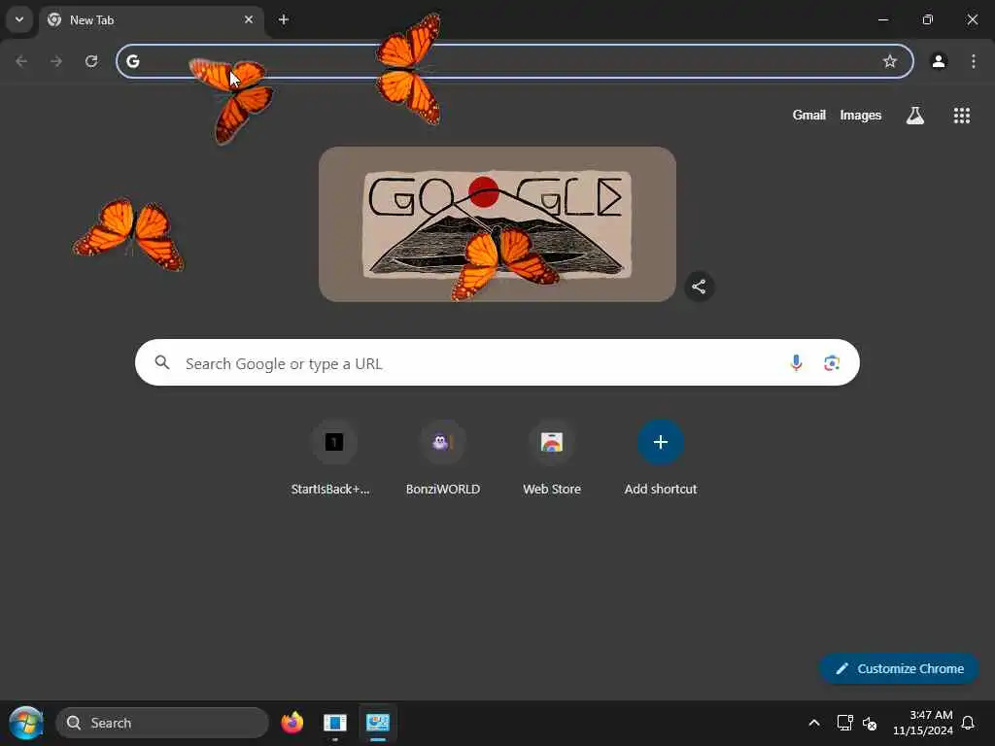995x746 pixels.
Task: Click the Add shortcut button
Action: coord(661,458)
